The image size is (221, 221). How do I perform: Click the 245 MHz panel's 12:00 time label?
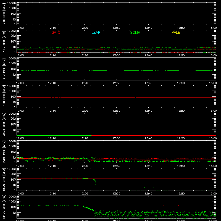tap(20, 28)
